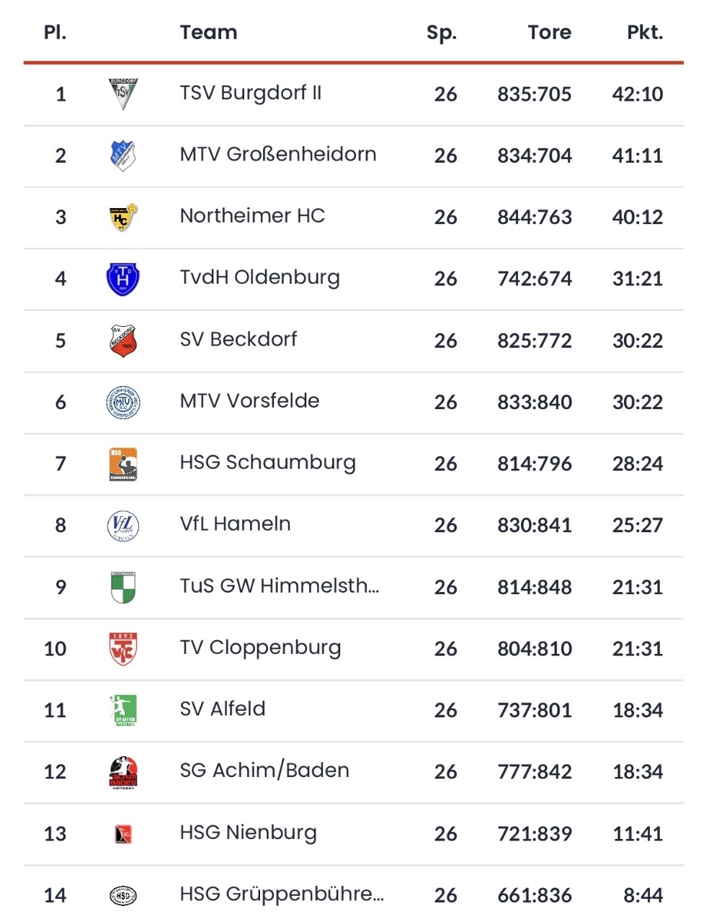This screenshot has height=924, width=709.
Task: Select the SG Achim/Baden team name
Action: (x=264, y=771)
